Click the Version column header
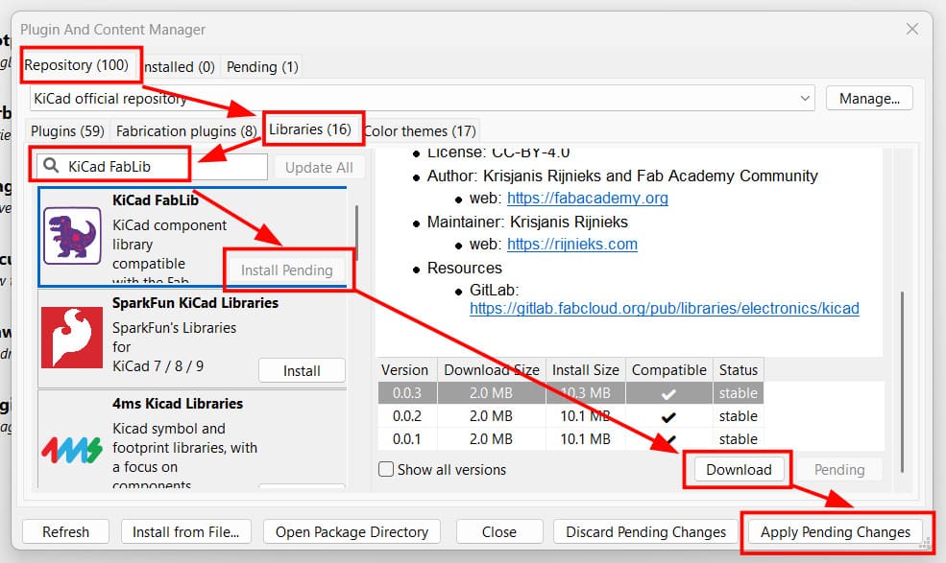The height and width of the screenshot is (563, 946). (x=404, y=369)
